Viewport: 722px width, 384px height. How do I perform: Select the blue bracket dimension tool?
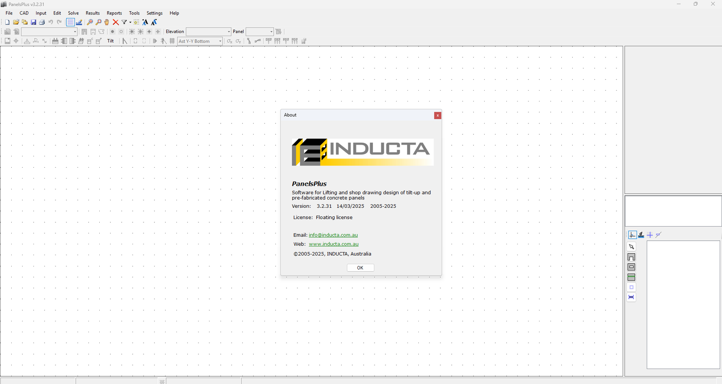pos(631,297)
